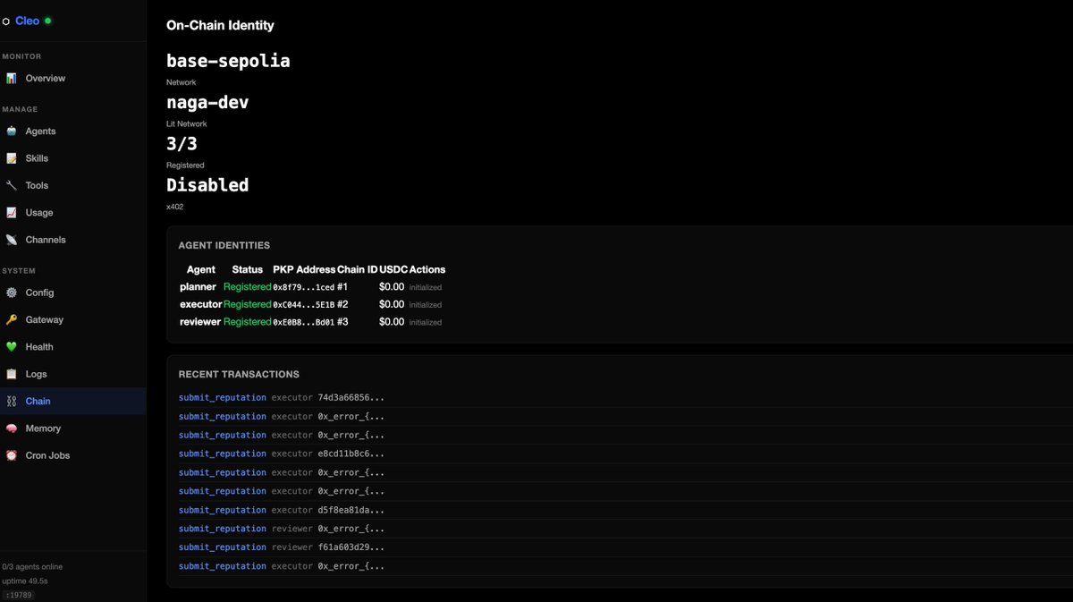Click $0.00 USDC balance in planner row

coord(392,287)
